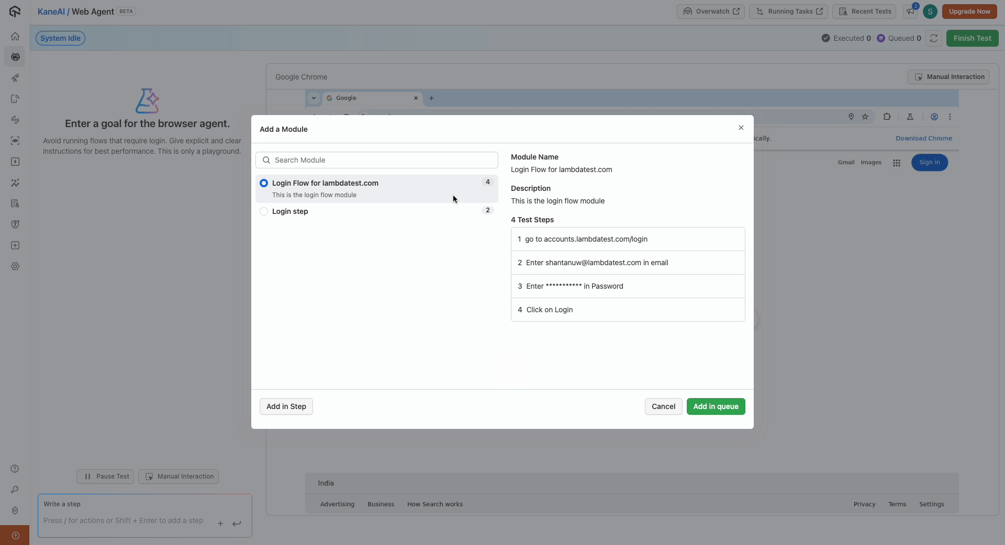Open the lightning bolt sidebar icon
The width and height of the screenshot is (1005, 545).
coord(15,162)
